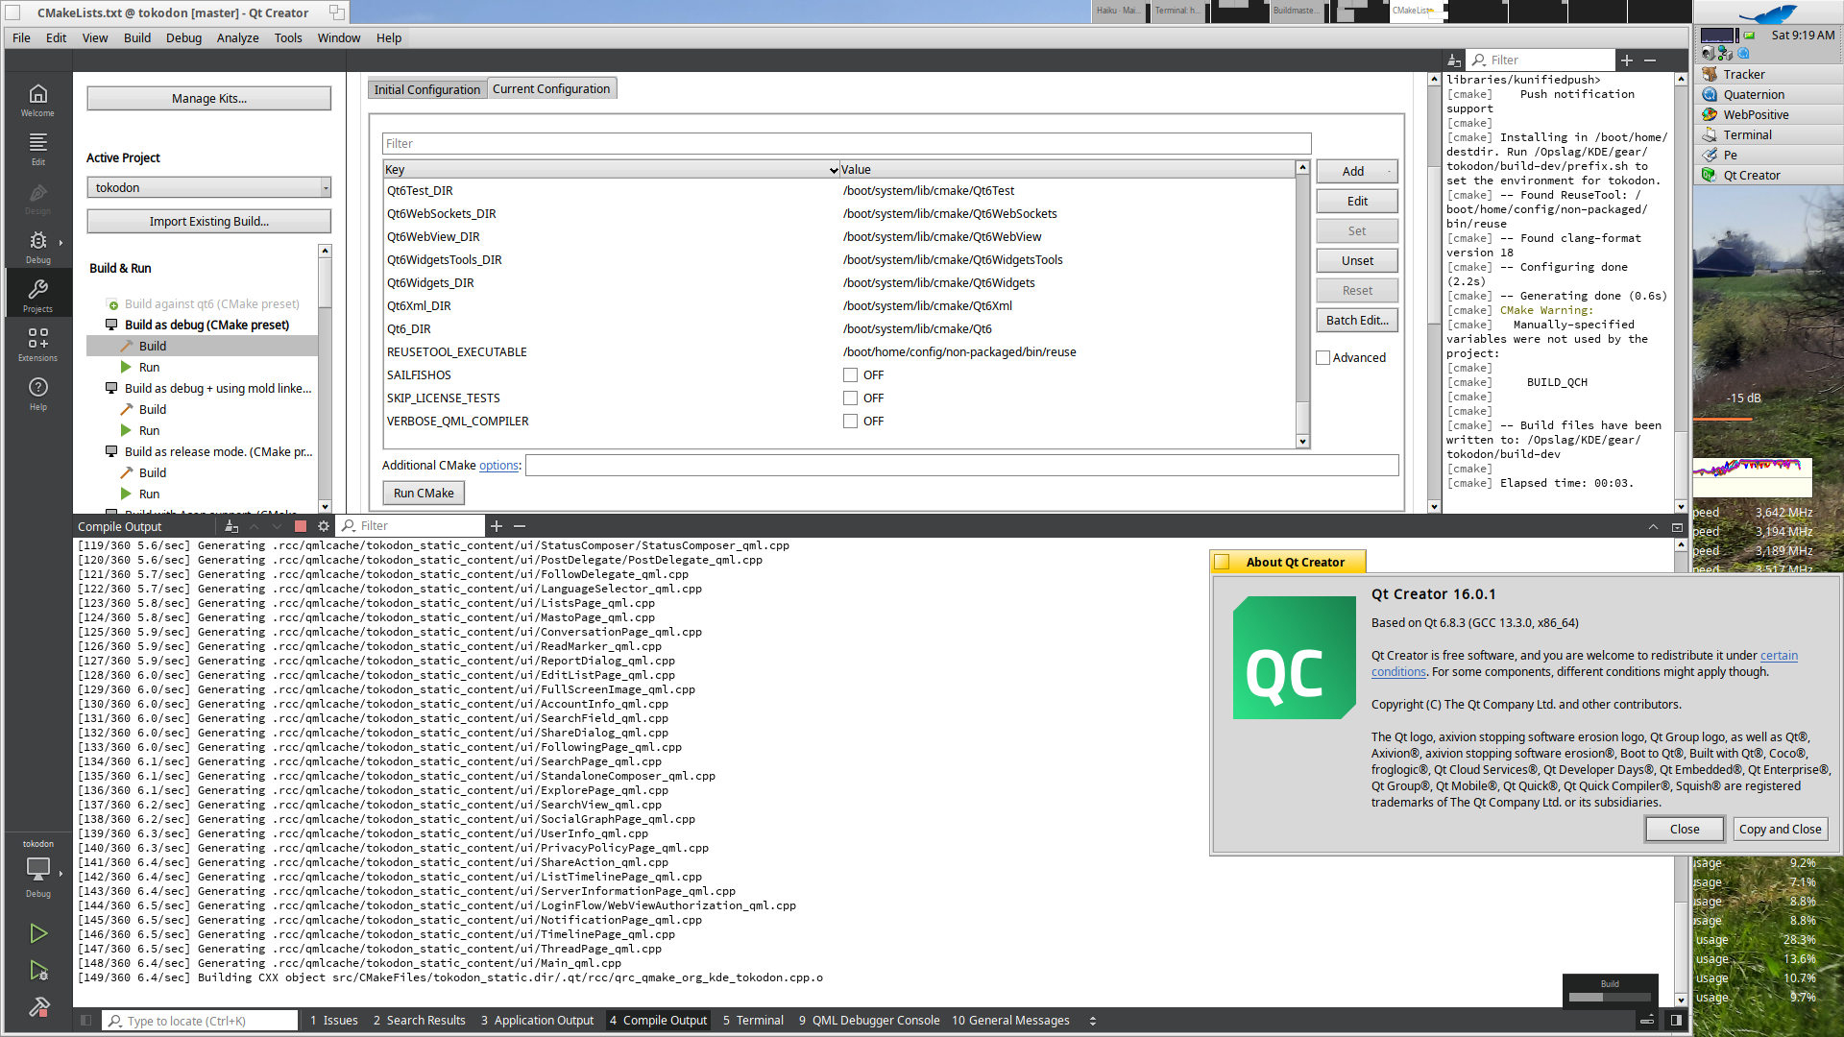Toggle VERBOSE_QML_COMPILER checkbox
1844x1037 pixels.
pos(850,422)
